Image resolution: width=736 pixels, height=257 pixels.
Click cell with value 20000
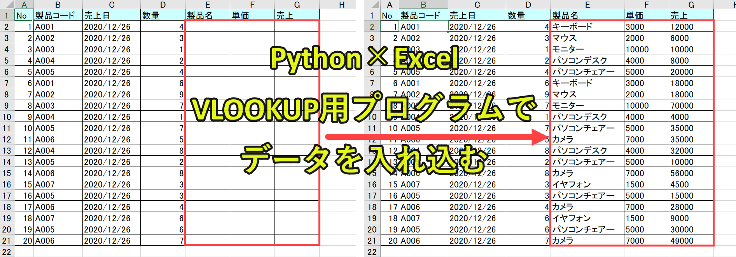[691, 72]
